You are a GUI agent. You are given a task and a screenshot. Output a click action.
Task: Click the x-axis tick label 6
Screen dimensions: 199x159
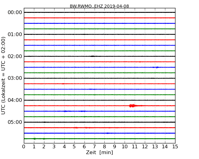(x=84, y=147)
